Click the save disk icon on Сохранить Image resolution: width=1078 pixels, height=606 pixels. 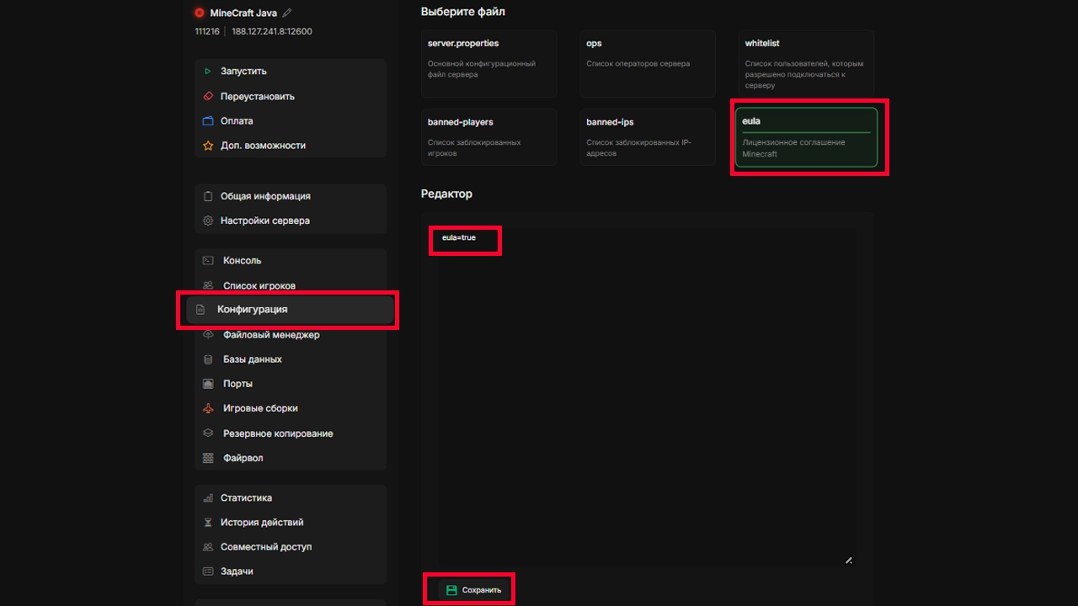451,589
